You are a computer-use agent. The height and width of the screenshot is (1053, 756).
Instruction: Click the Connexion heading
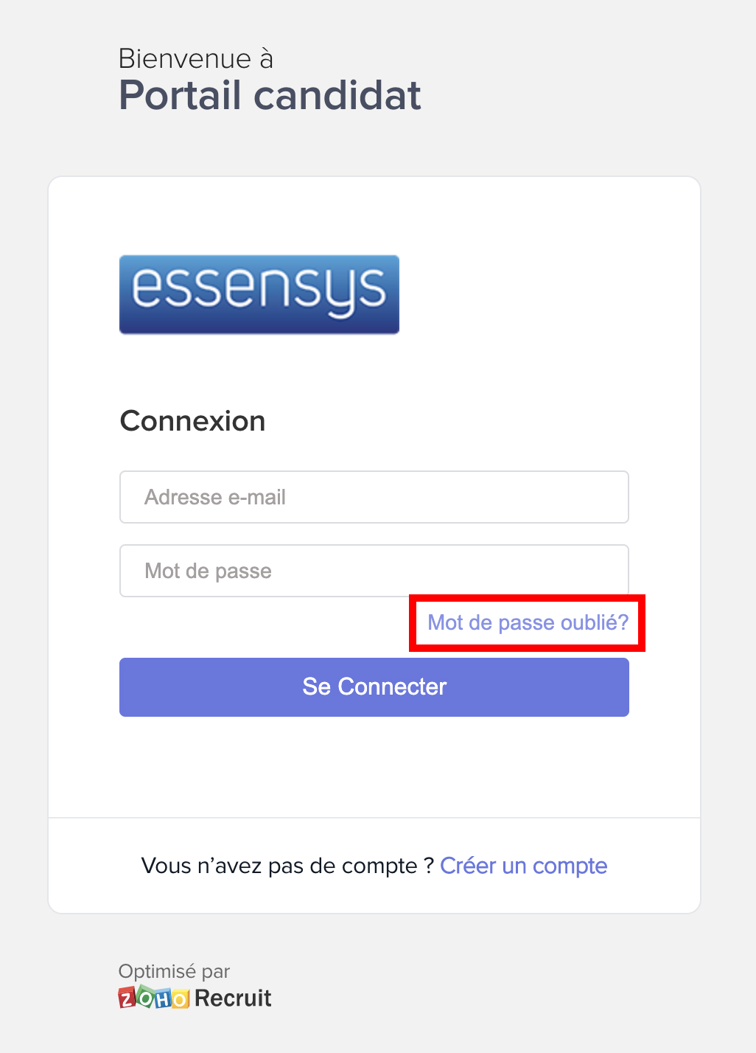click(x=192, y=420)
